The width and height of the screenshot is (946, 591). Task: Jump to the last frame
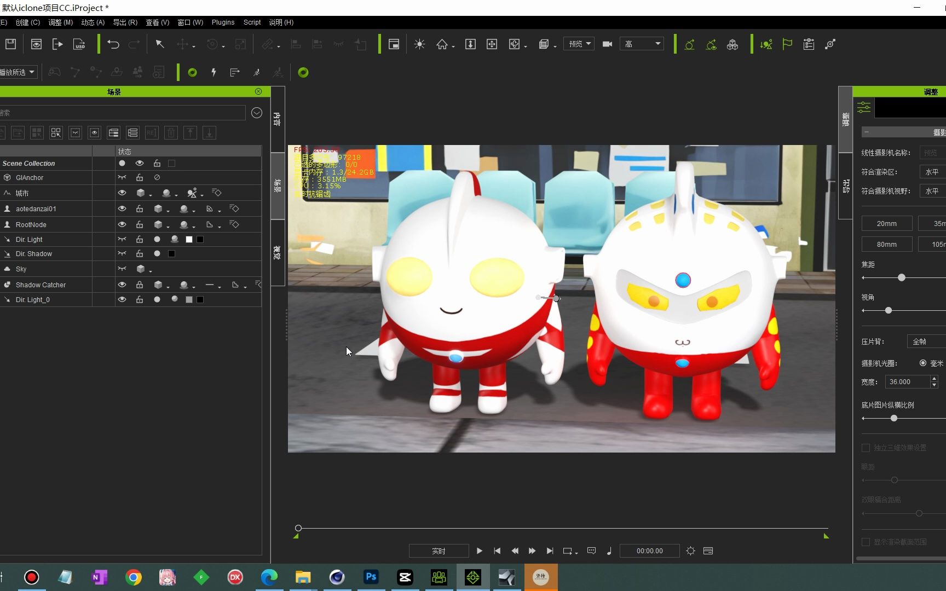(x=550, y=551)
